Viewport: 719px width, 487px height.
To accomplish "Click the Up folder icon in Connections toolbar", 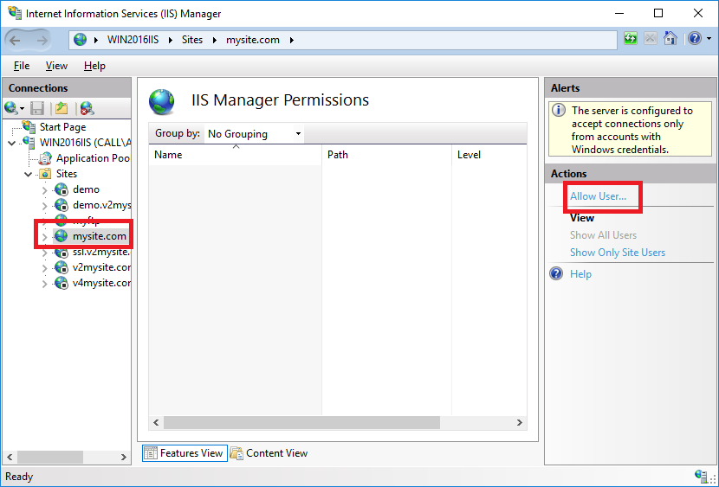I will tap(61, 108).
